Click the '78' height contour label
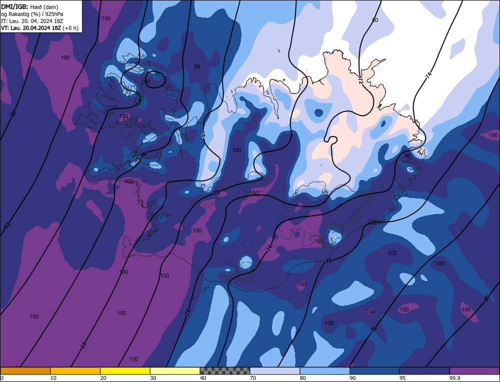Viewport: 500px width, 382px height. coord(373,329)
